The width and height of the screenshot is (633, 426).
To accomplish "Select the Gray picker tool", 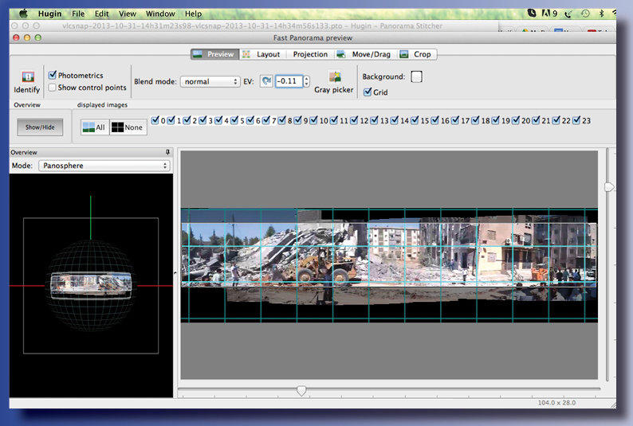I will [x=334, y=77].
